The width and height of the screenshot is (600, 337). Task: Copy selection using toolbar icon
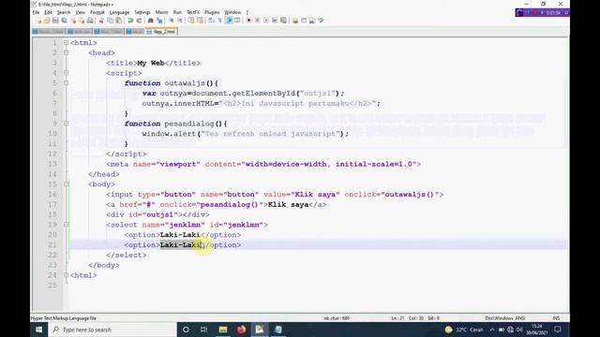coord(111,21)
